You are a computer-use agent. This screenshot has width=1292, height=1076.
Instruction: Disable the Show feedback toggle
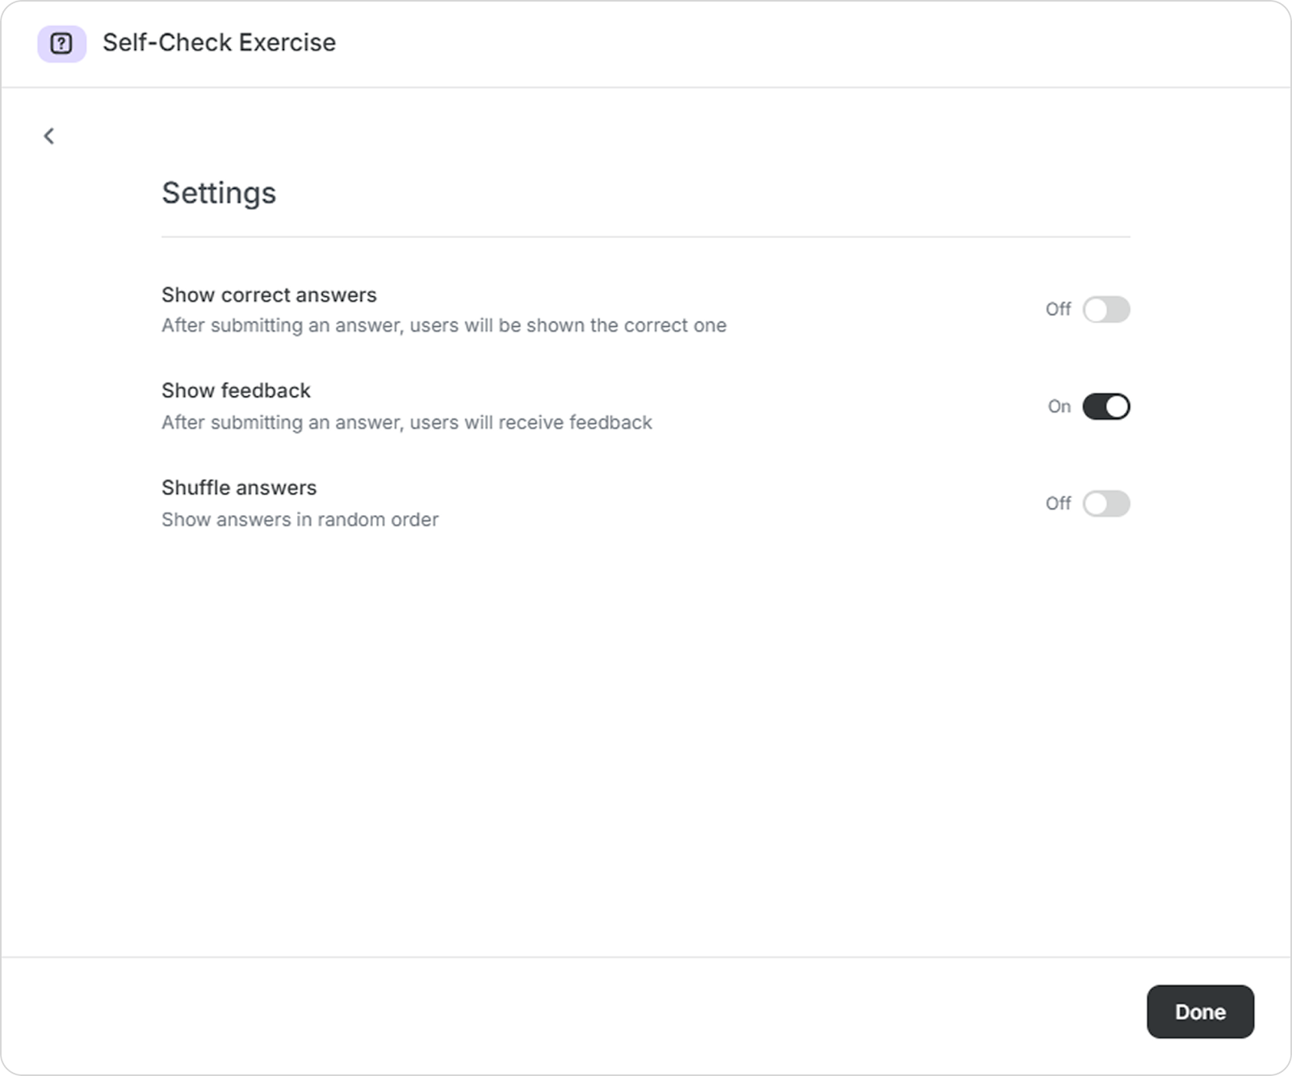coord(1105,407)
